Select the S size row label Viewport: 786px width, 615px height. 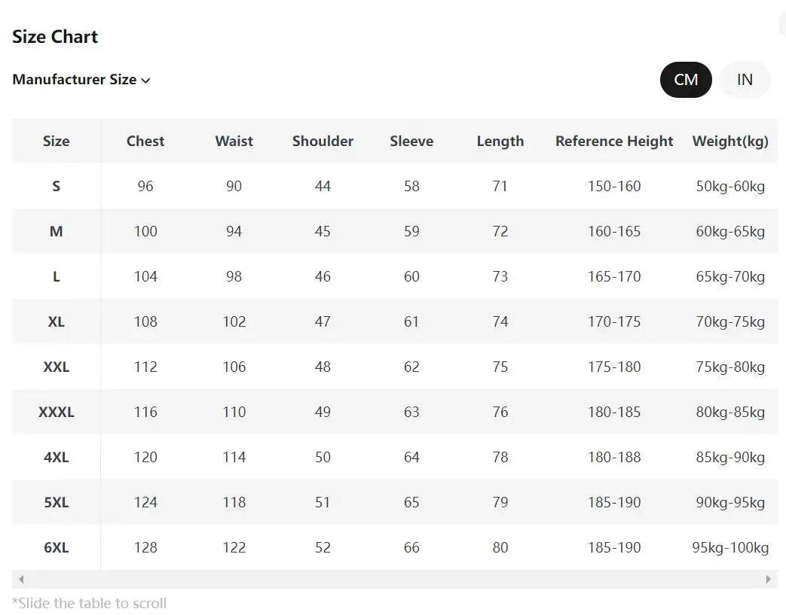tap(57, 186)
